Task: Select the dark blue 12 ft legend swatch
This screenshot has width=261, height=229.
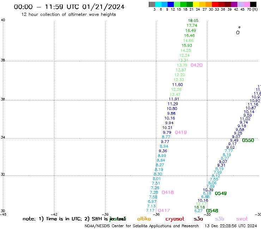Action: tap(171, 4)
